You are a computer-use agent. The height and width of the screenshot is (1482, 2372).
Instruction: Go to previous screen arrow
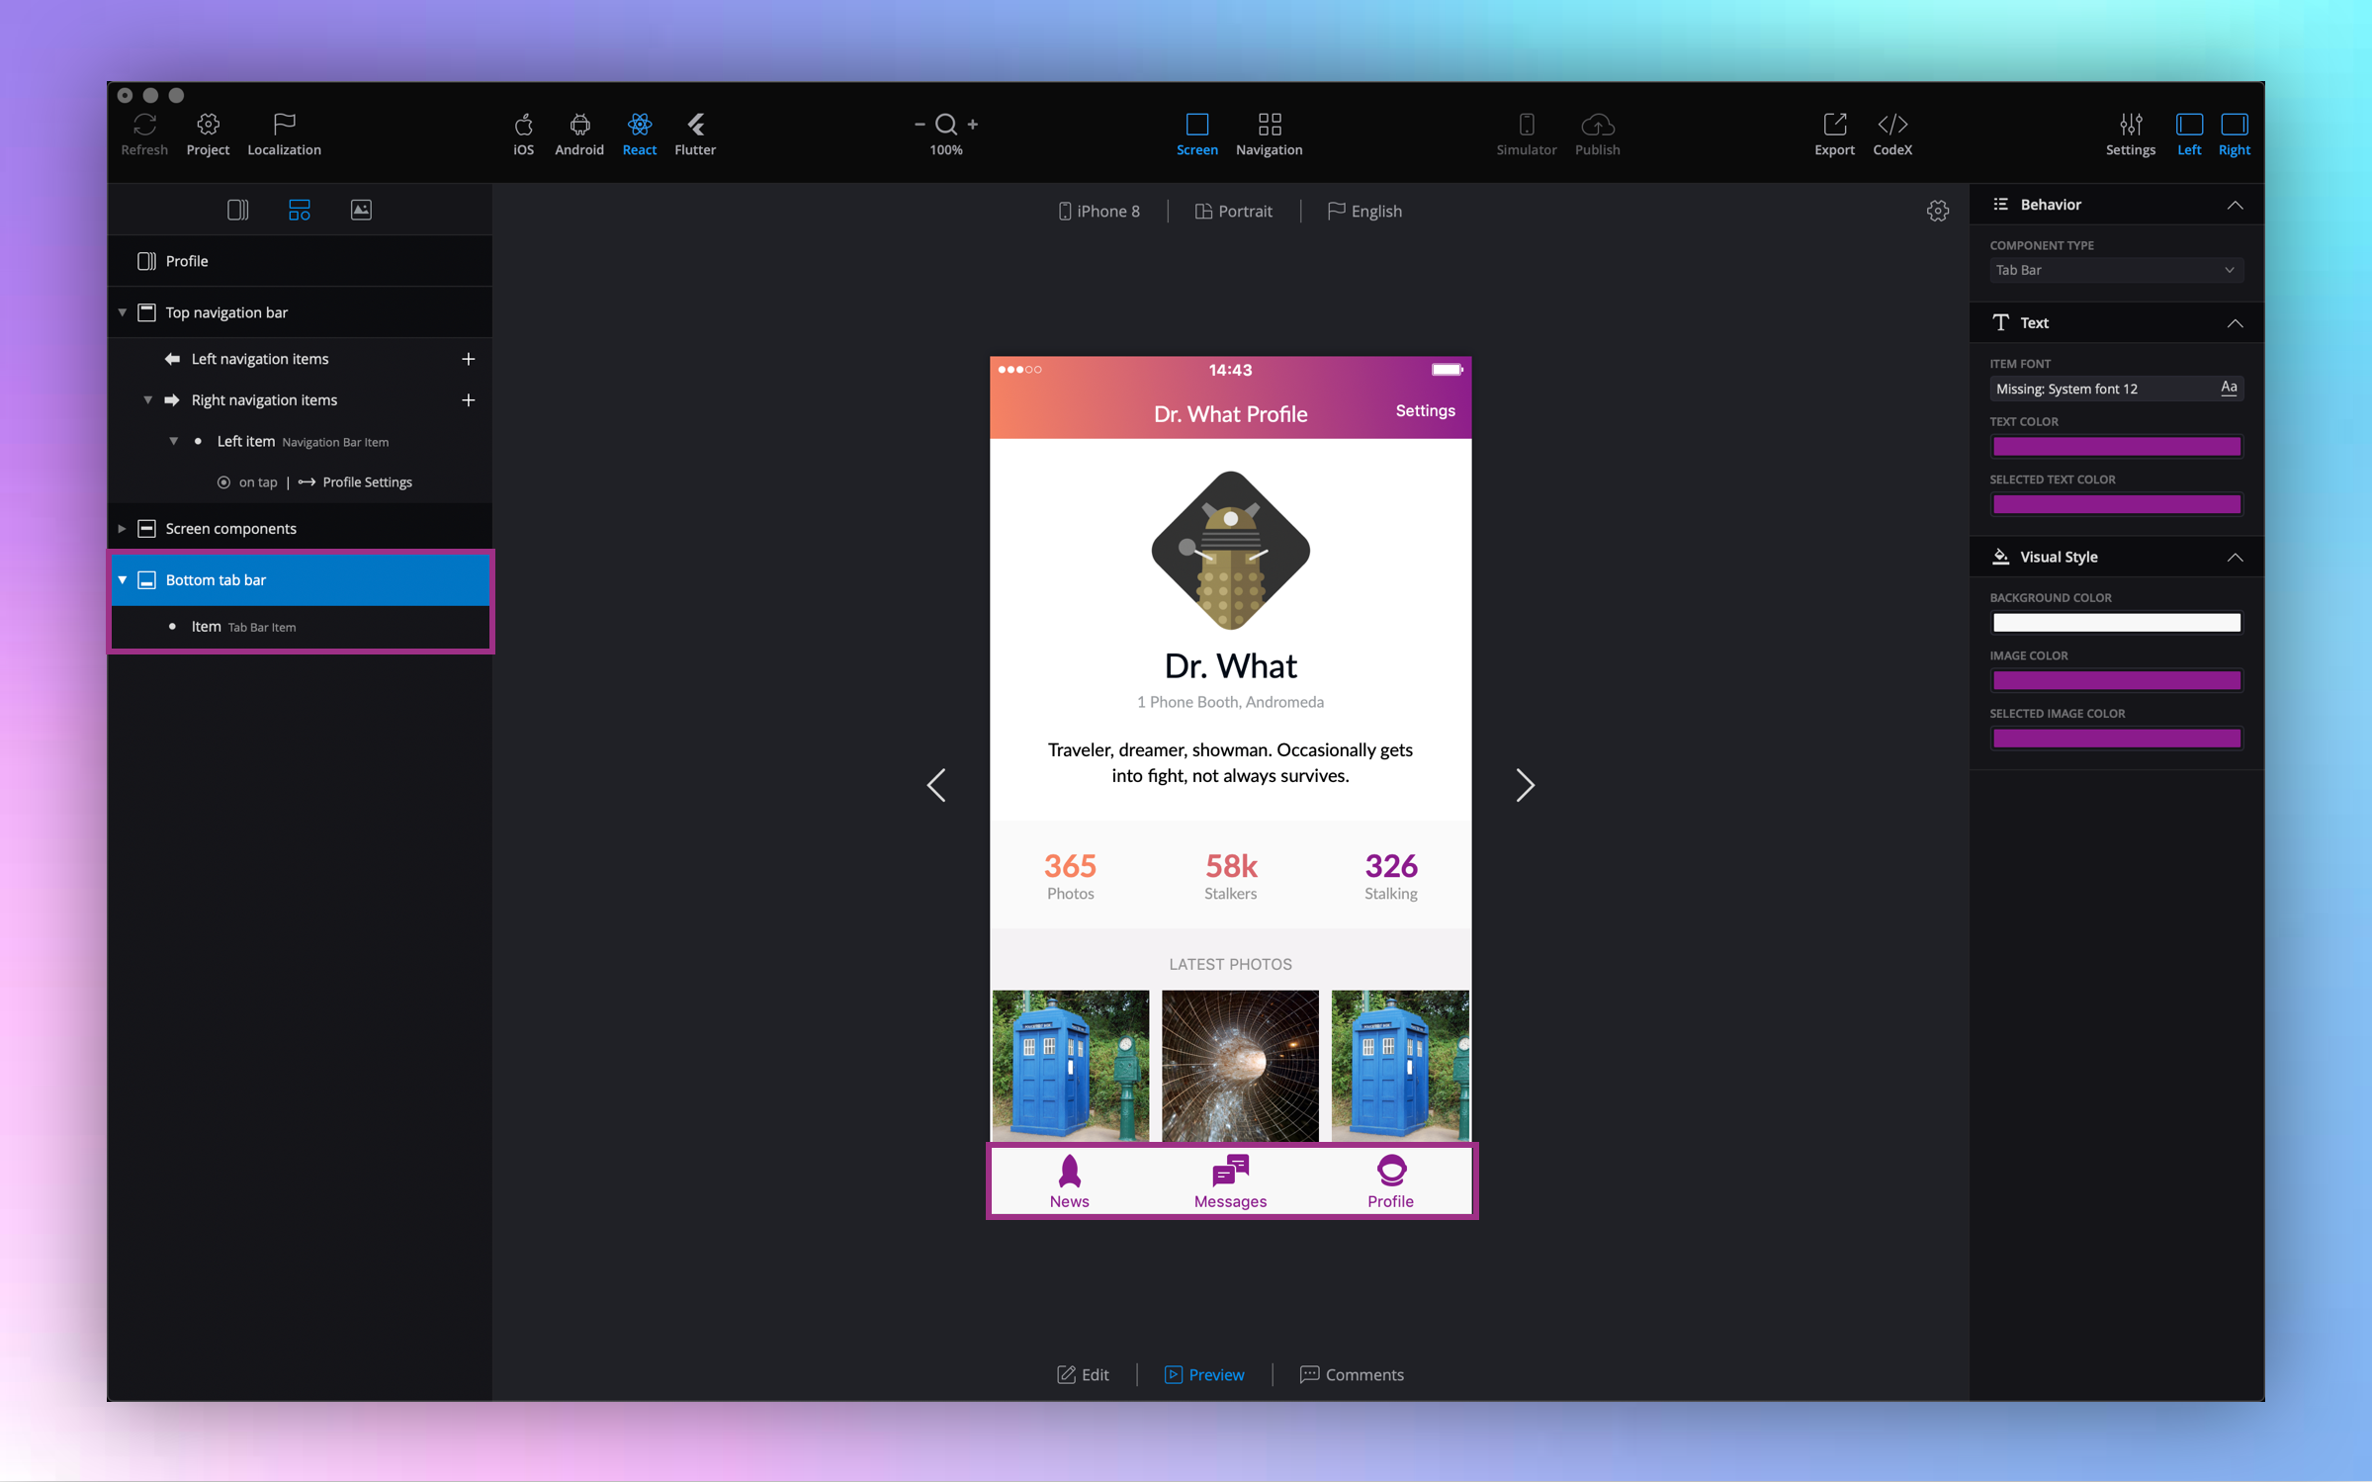click(936, 785)
